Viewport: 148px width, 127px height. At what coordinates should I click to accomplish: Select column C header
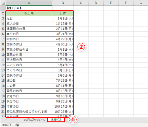click(x=81, y=3)
